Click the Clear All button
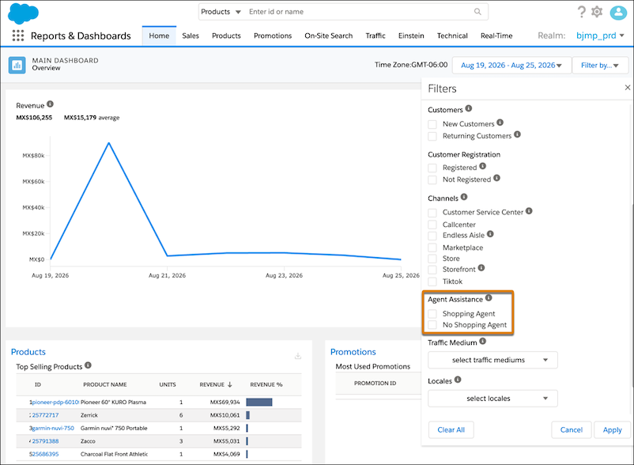634x465 pixels. pos(451,430)
